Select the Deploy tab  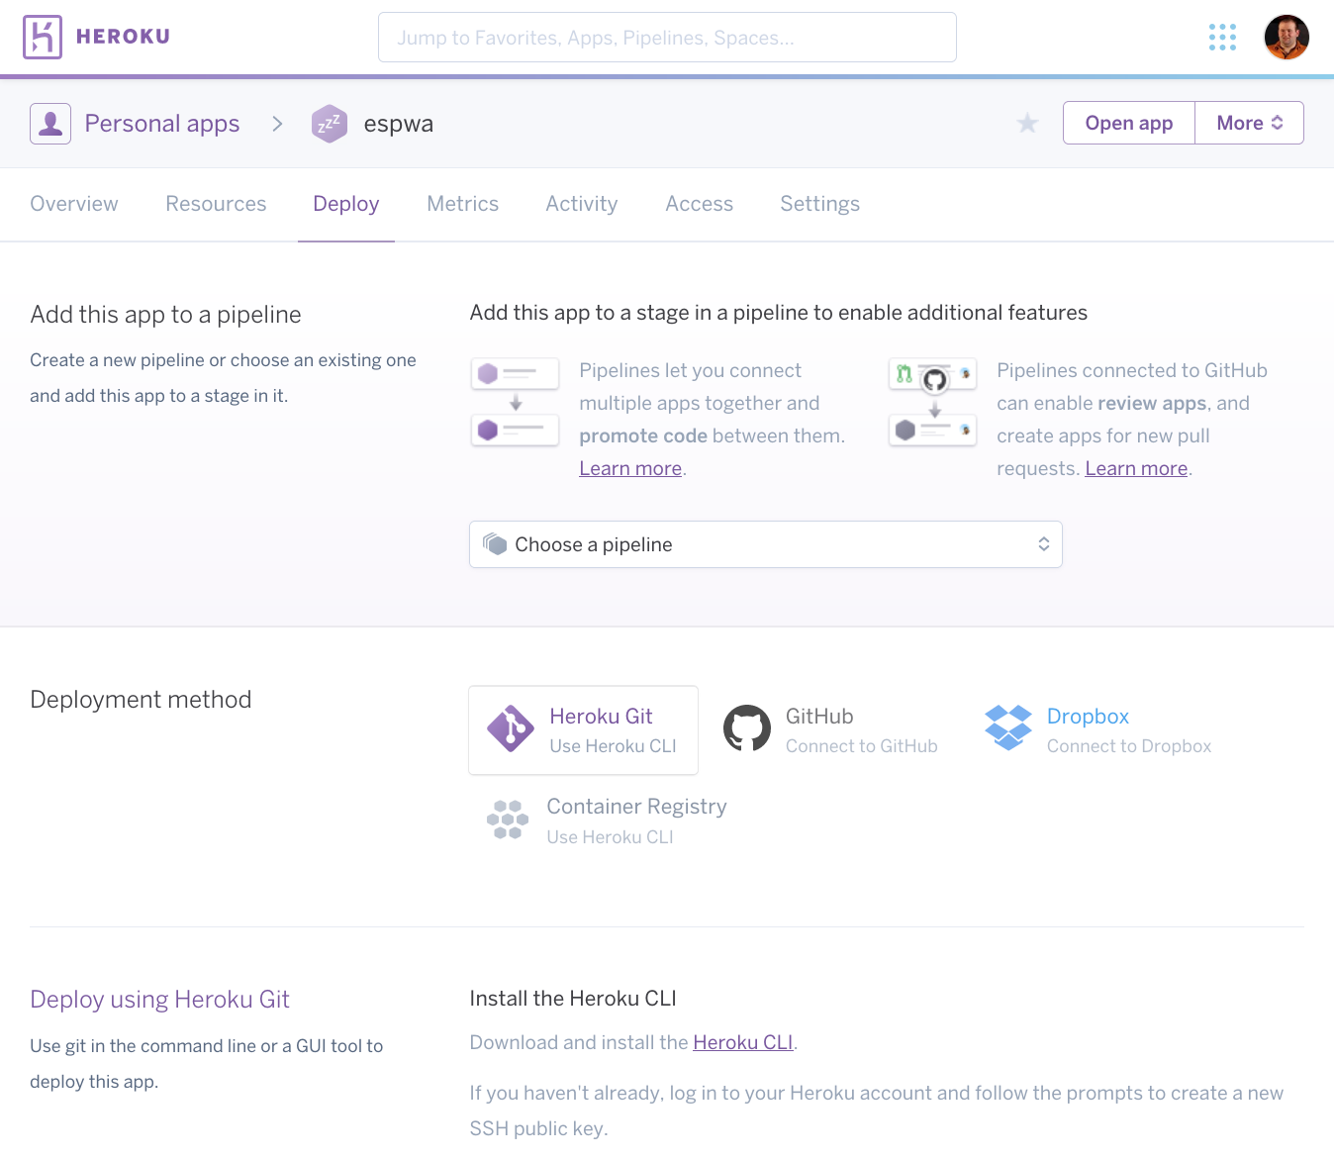click(x=346, y=204)
